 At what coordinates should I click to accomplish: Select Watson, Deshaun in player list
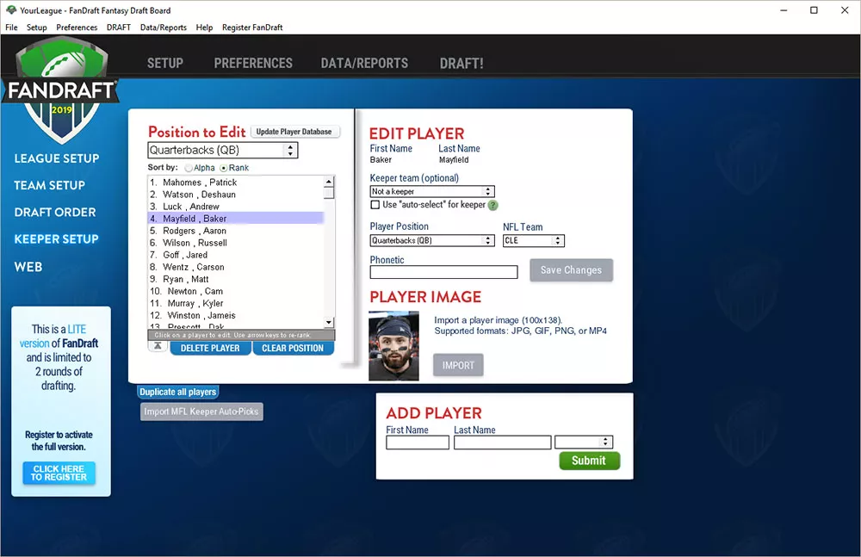(236, 195)
